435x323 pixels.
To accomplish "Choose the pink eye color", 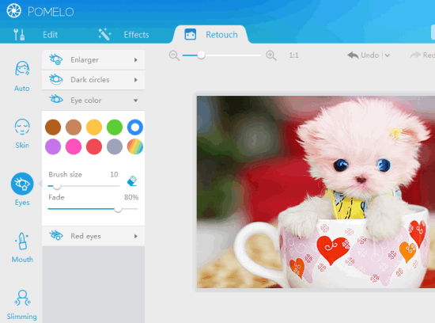I will pos(74,146).
